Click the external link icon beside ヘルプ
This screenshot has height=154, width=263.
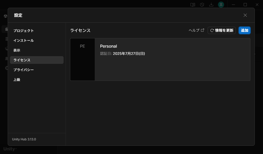pyautogui.click(x=203, y=30)
